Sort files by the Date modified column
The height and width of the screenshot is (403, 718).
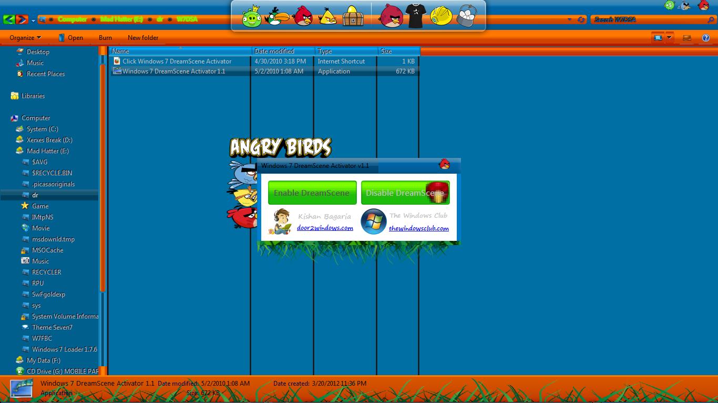[284, 51]
